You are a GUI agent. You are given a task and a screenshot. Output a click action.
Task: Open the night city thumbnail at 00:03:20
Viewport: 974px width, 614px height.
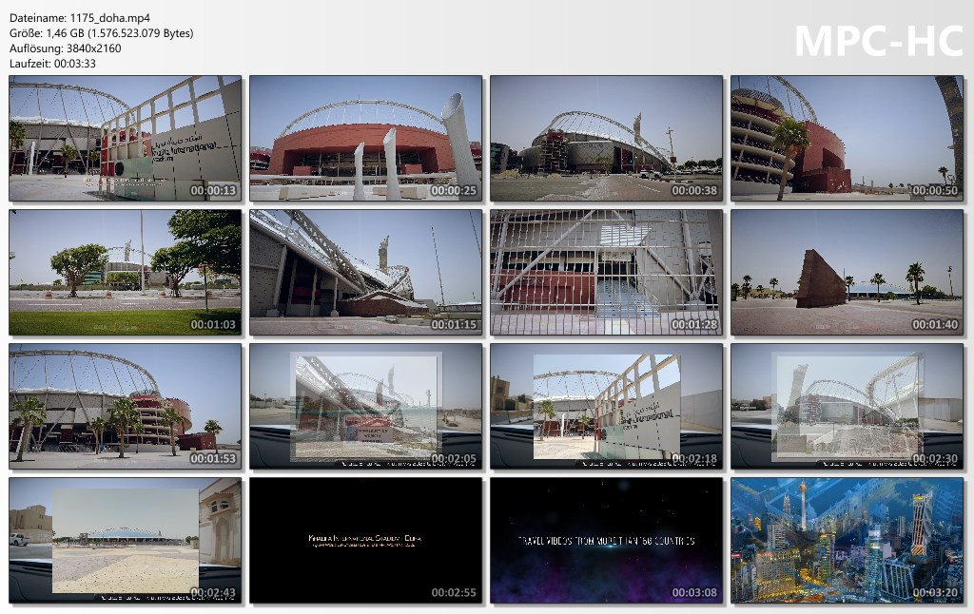pyautogui.click(x=847, y=541)
